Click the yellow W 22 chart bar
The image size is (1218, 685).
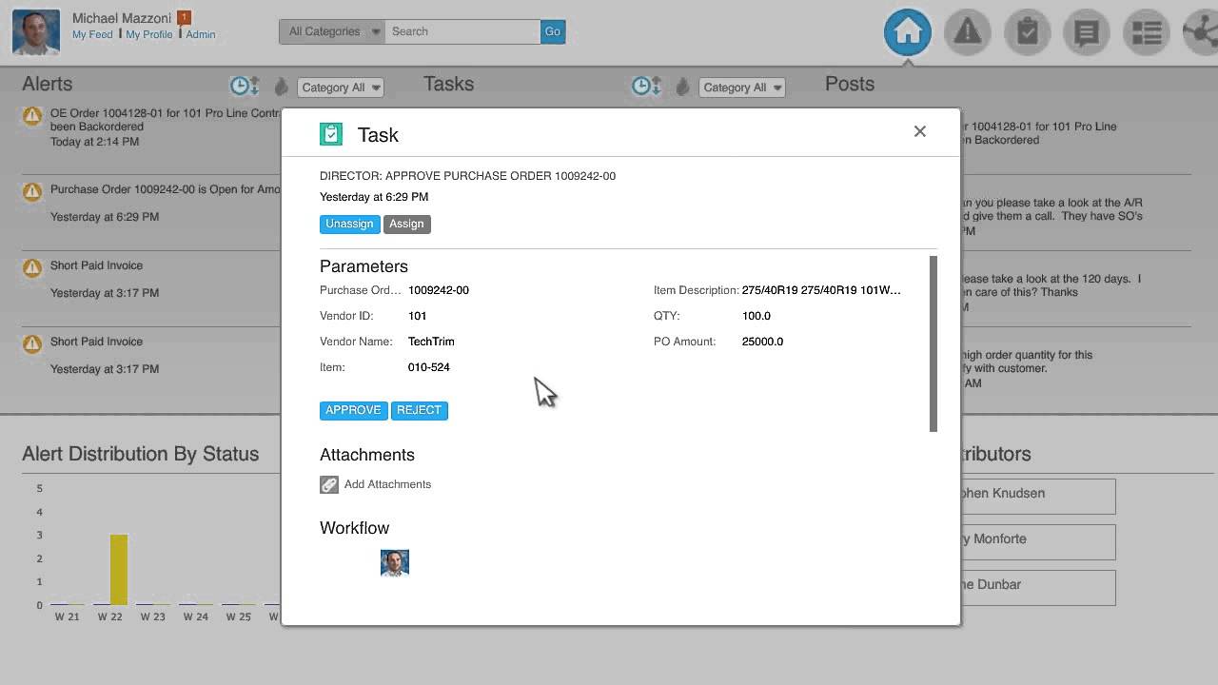tap(119, 570)
